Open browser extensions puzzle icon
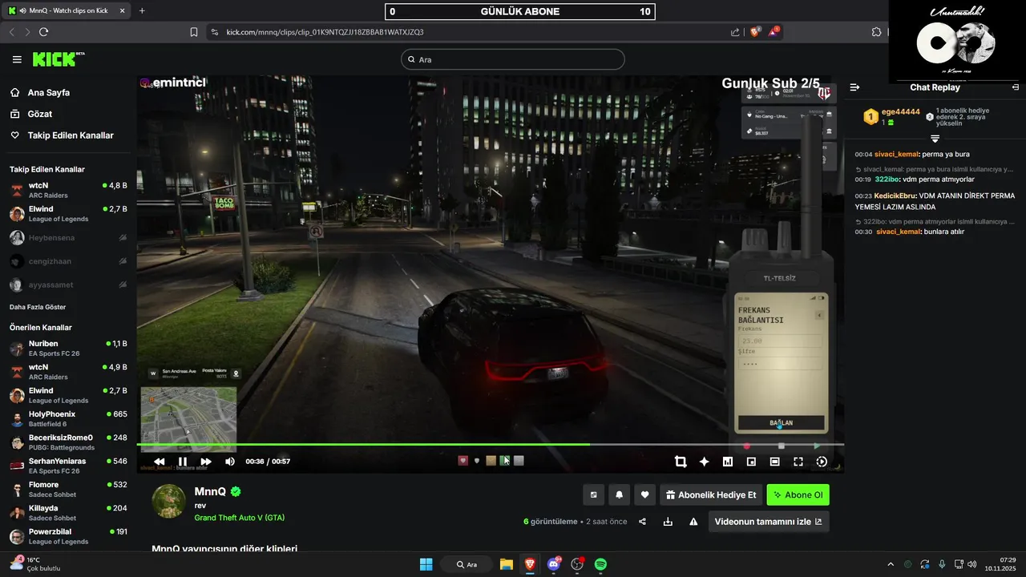 pos(876,32)
